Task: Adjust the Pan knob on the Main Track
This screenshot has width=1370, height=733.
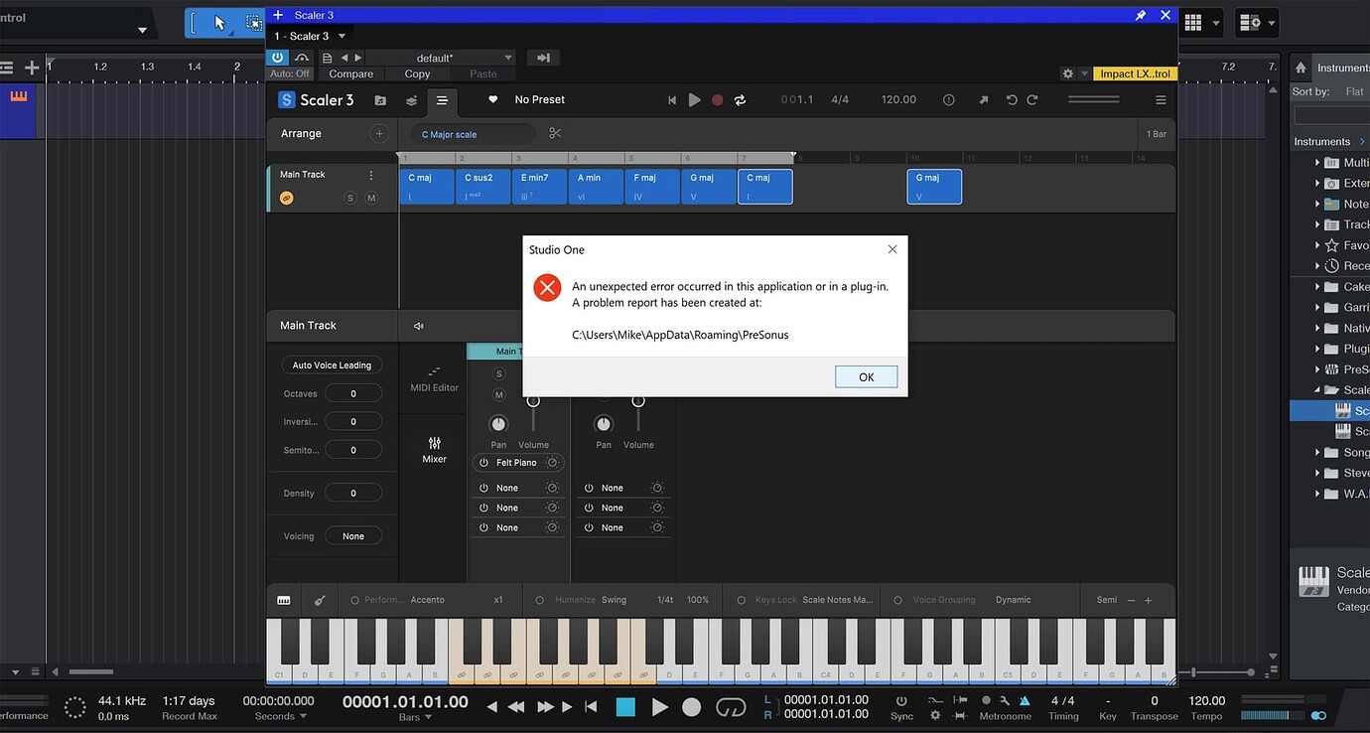Action: (x=497, y=422)
